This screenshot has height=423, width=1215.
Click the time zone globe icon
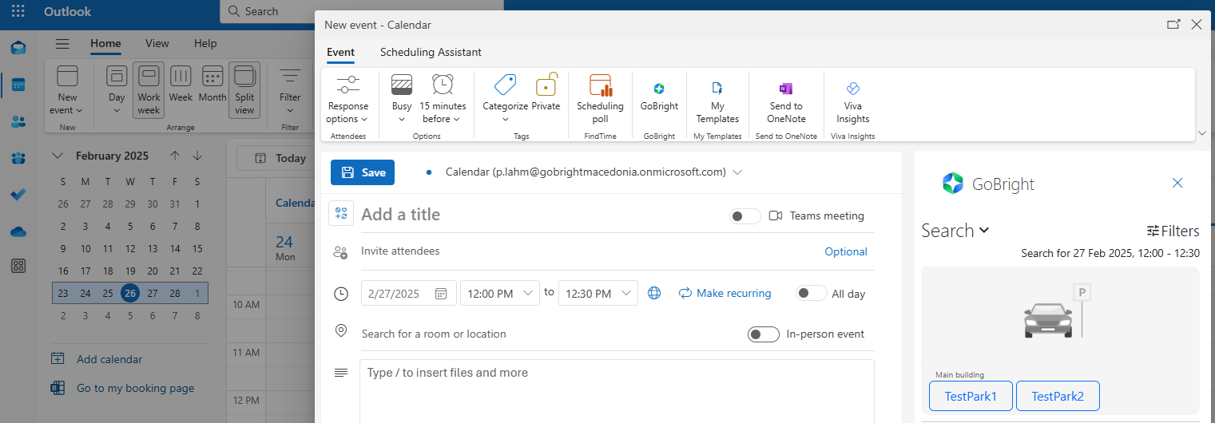(654, 293)
